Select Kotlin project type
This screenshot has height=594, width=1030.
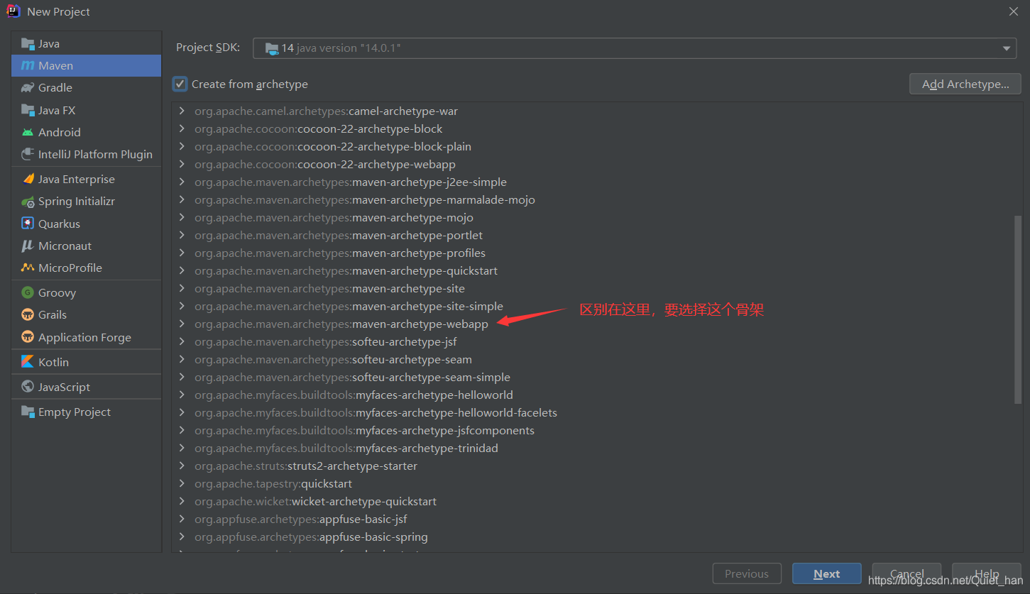[86, 362]
